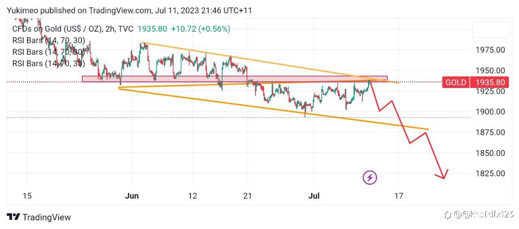This screenshot has height=229, width=519.
Task: Select the first RSI Bars indicator legend
Action: click(48, 41)
